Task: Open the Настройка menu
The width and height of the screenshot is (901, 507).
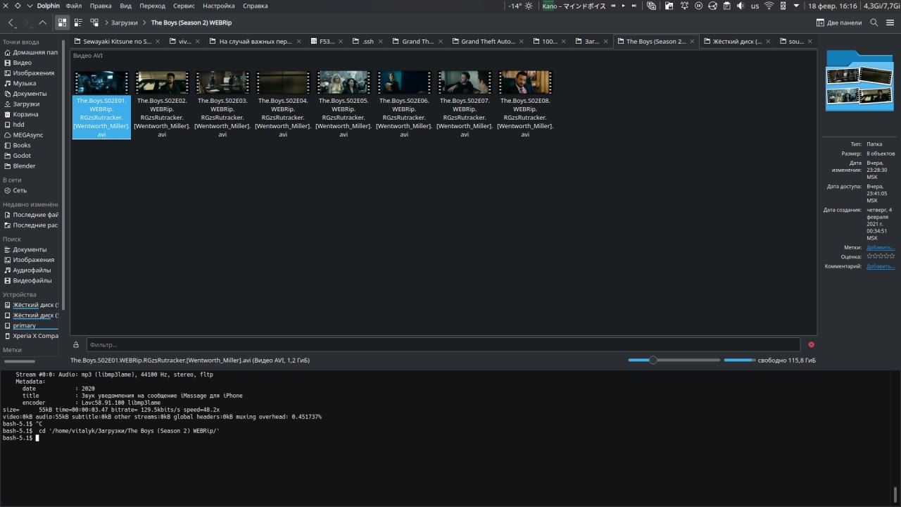Action: point(219,6)
